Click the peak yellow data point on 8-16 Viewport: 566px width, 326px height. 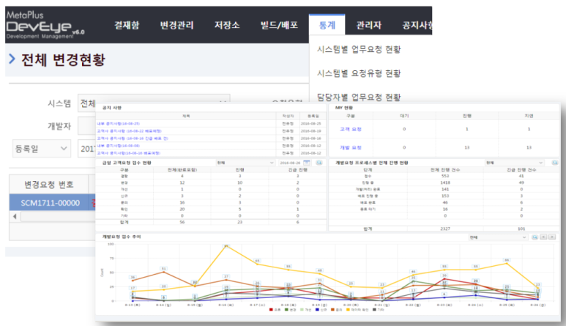(x=226, y=246)
